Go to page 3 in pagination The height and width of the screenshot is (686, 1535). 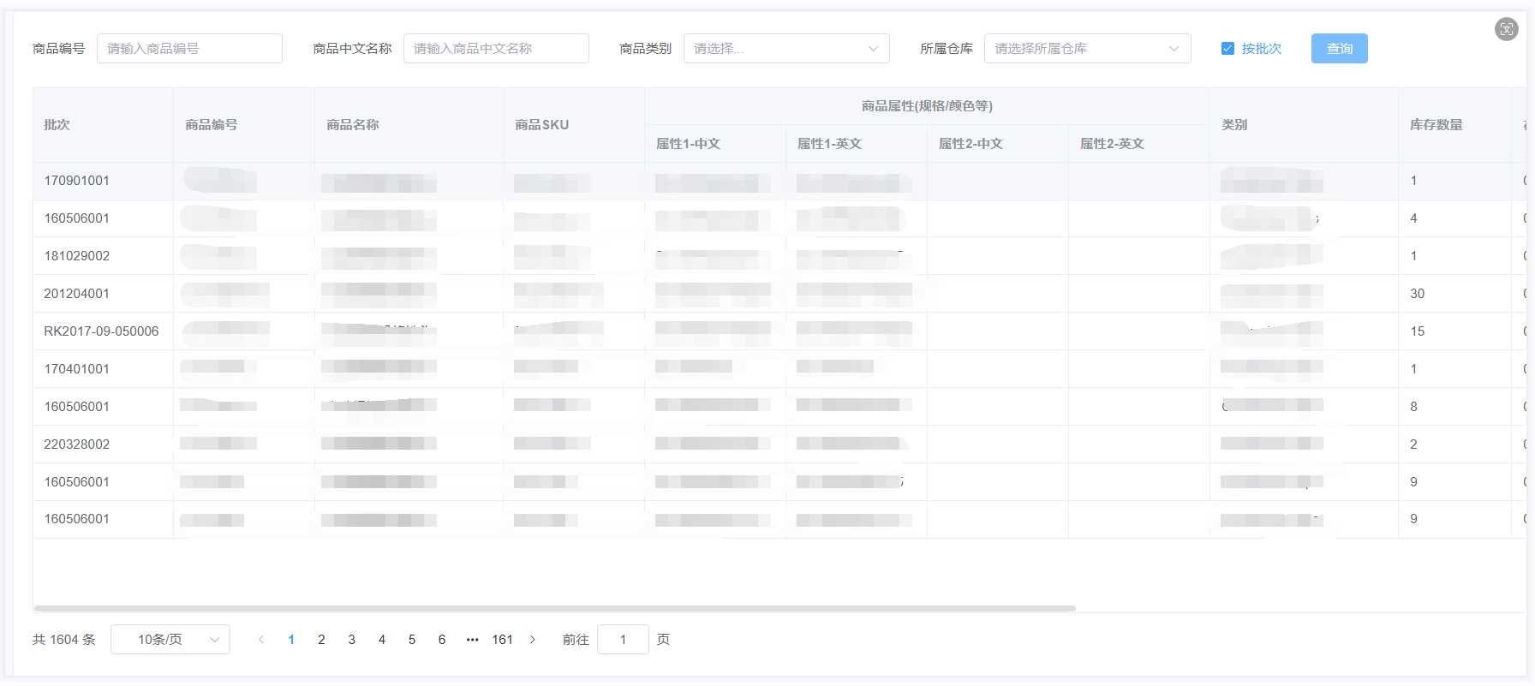point(351,640)
